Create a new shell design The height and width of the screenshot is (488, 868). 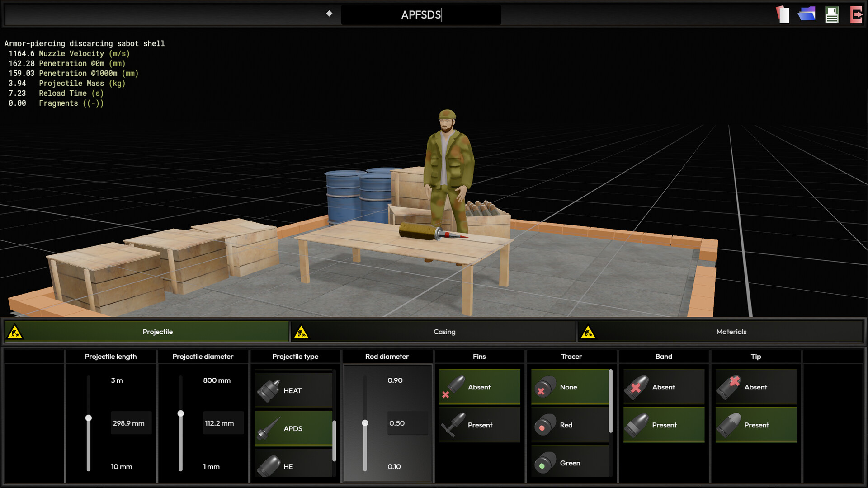click(x=782, y=14)
